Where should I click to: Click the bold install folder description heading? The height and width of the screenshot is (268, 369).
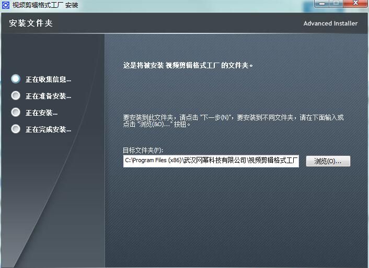pos(188,66)
